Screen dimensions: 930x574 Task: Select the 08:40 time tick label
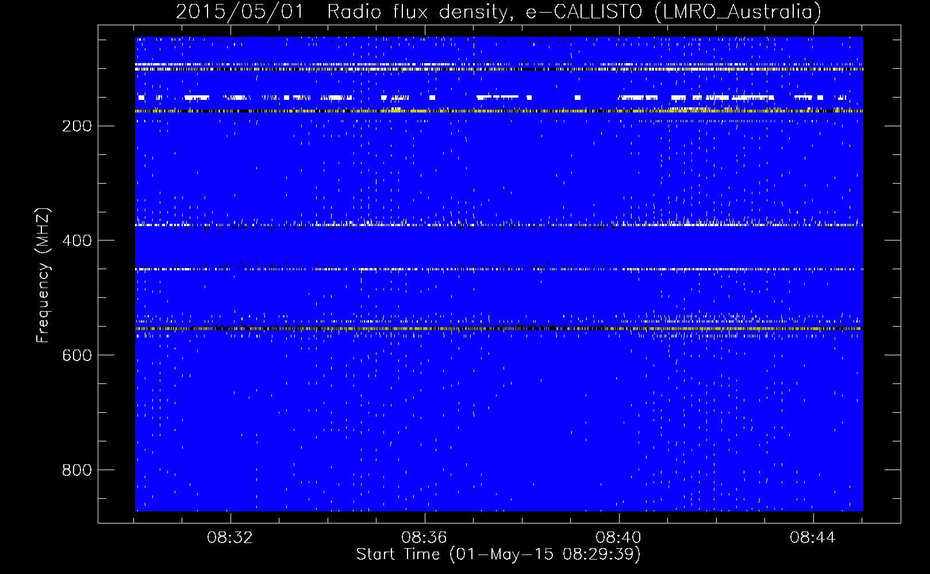coord(618,538)
